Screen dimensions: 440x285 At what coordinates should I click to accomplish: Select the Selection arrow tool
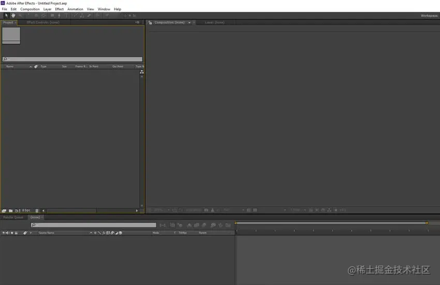(x=6, y=16)
